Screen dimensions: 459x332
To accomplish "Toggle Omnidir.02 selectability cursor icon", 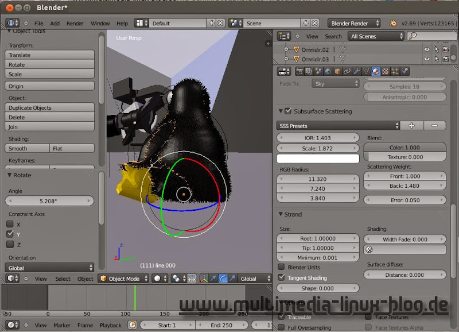I will (x=437, y=49).
